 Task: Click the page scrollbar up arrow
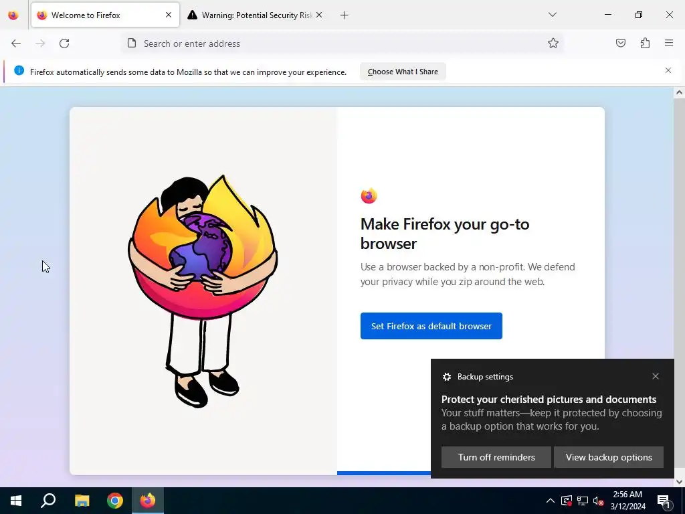(x=679, y=92)
